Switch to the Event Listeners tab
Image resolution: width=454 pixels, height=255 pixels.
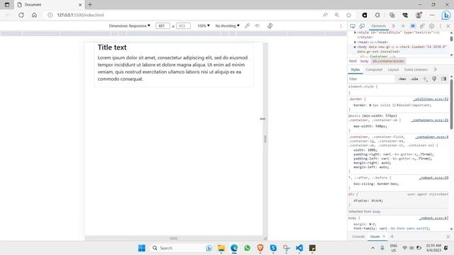tap(416, 69)
